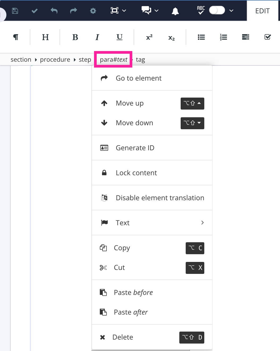Apply superscript formatting

[149, 37]
